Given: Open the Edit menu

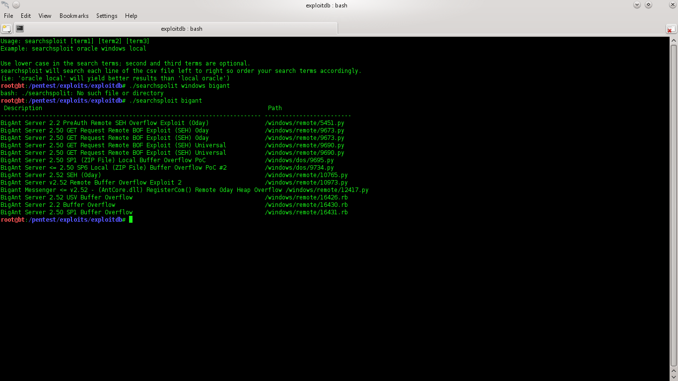Looking at the screenshot, I should point(25,15).
